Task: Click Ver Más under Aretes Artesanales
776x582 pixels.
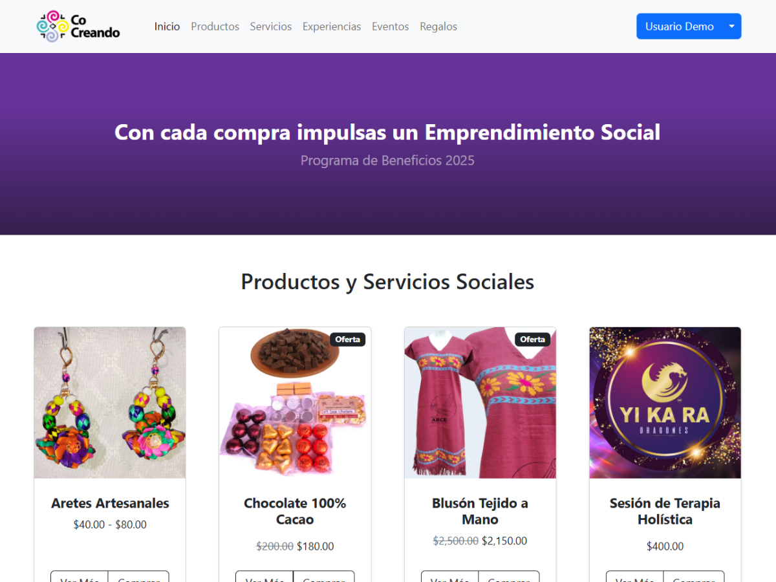Action: click(80, 577)
